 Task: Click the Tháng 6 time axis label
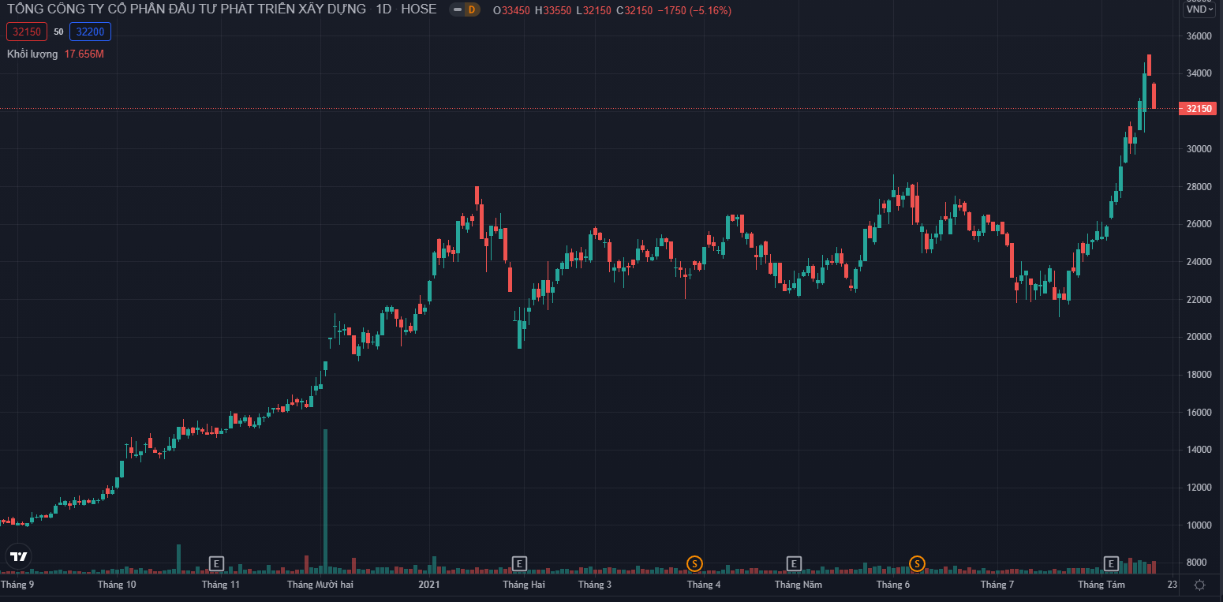[x=893, y=585]
